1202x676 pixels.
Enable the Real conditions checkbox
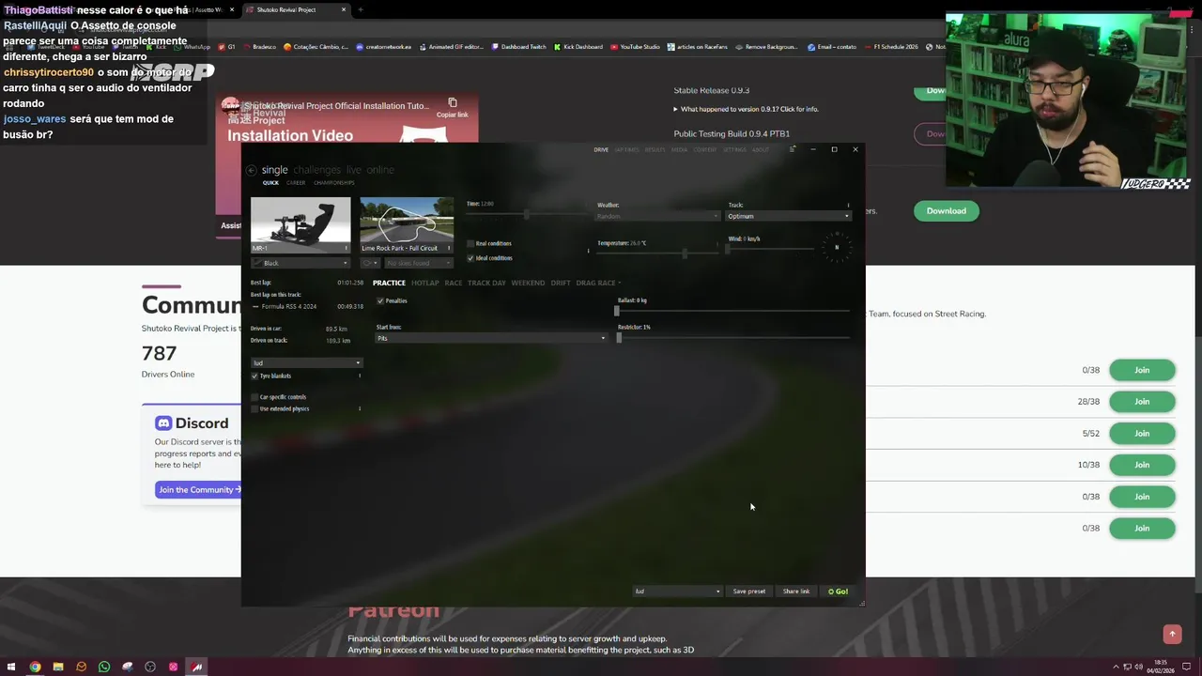[470, 243]
